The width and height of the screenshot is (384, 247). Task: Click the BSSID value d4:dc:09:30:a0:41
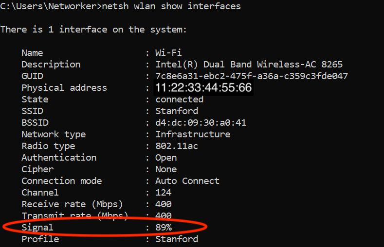tap(201, 123)
